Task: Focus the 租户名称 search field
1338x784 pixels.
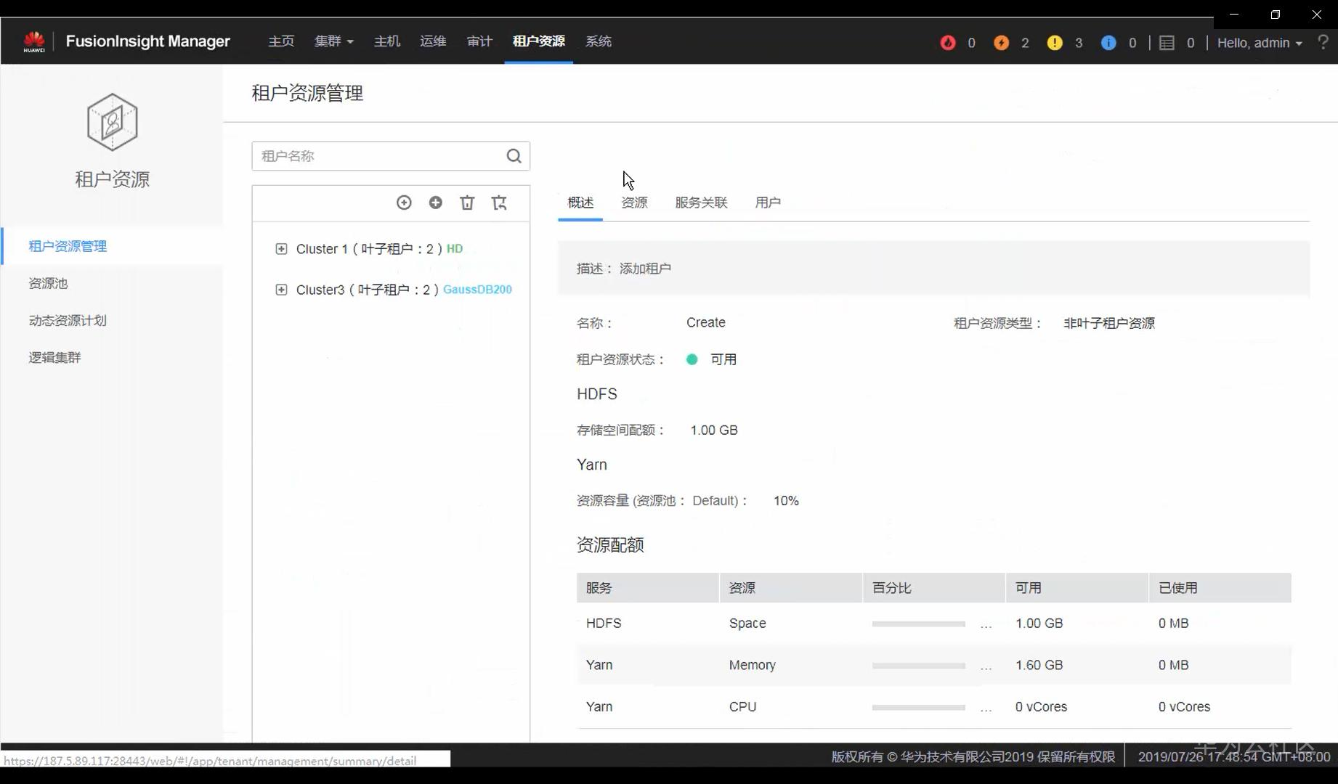Action: click(391, 156)
